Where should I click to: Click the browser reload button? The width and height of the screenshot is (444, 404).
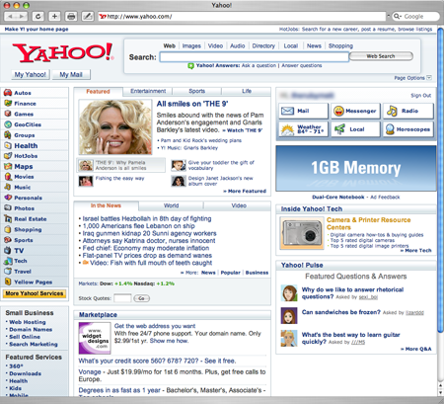click(38, 16)
